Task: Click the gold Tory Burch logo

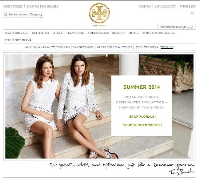Action: click(x=99, y=13)
